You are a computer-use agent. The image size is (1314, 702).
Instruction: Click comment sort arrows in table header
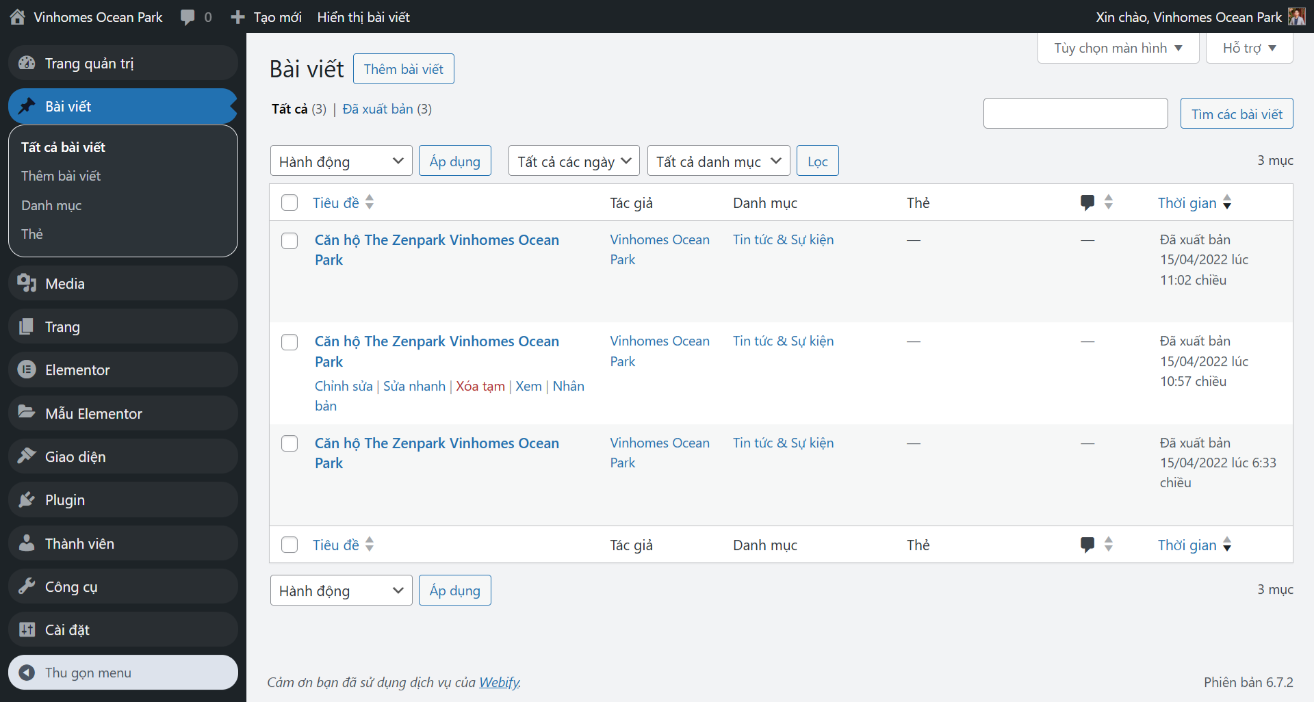[1109, 202]
